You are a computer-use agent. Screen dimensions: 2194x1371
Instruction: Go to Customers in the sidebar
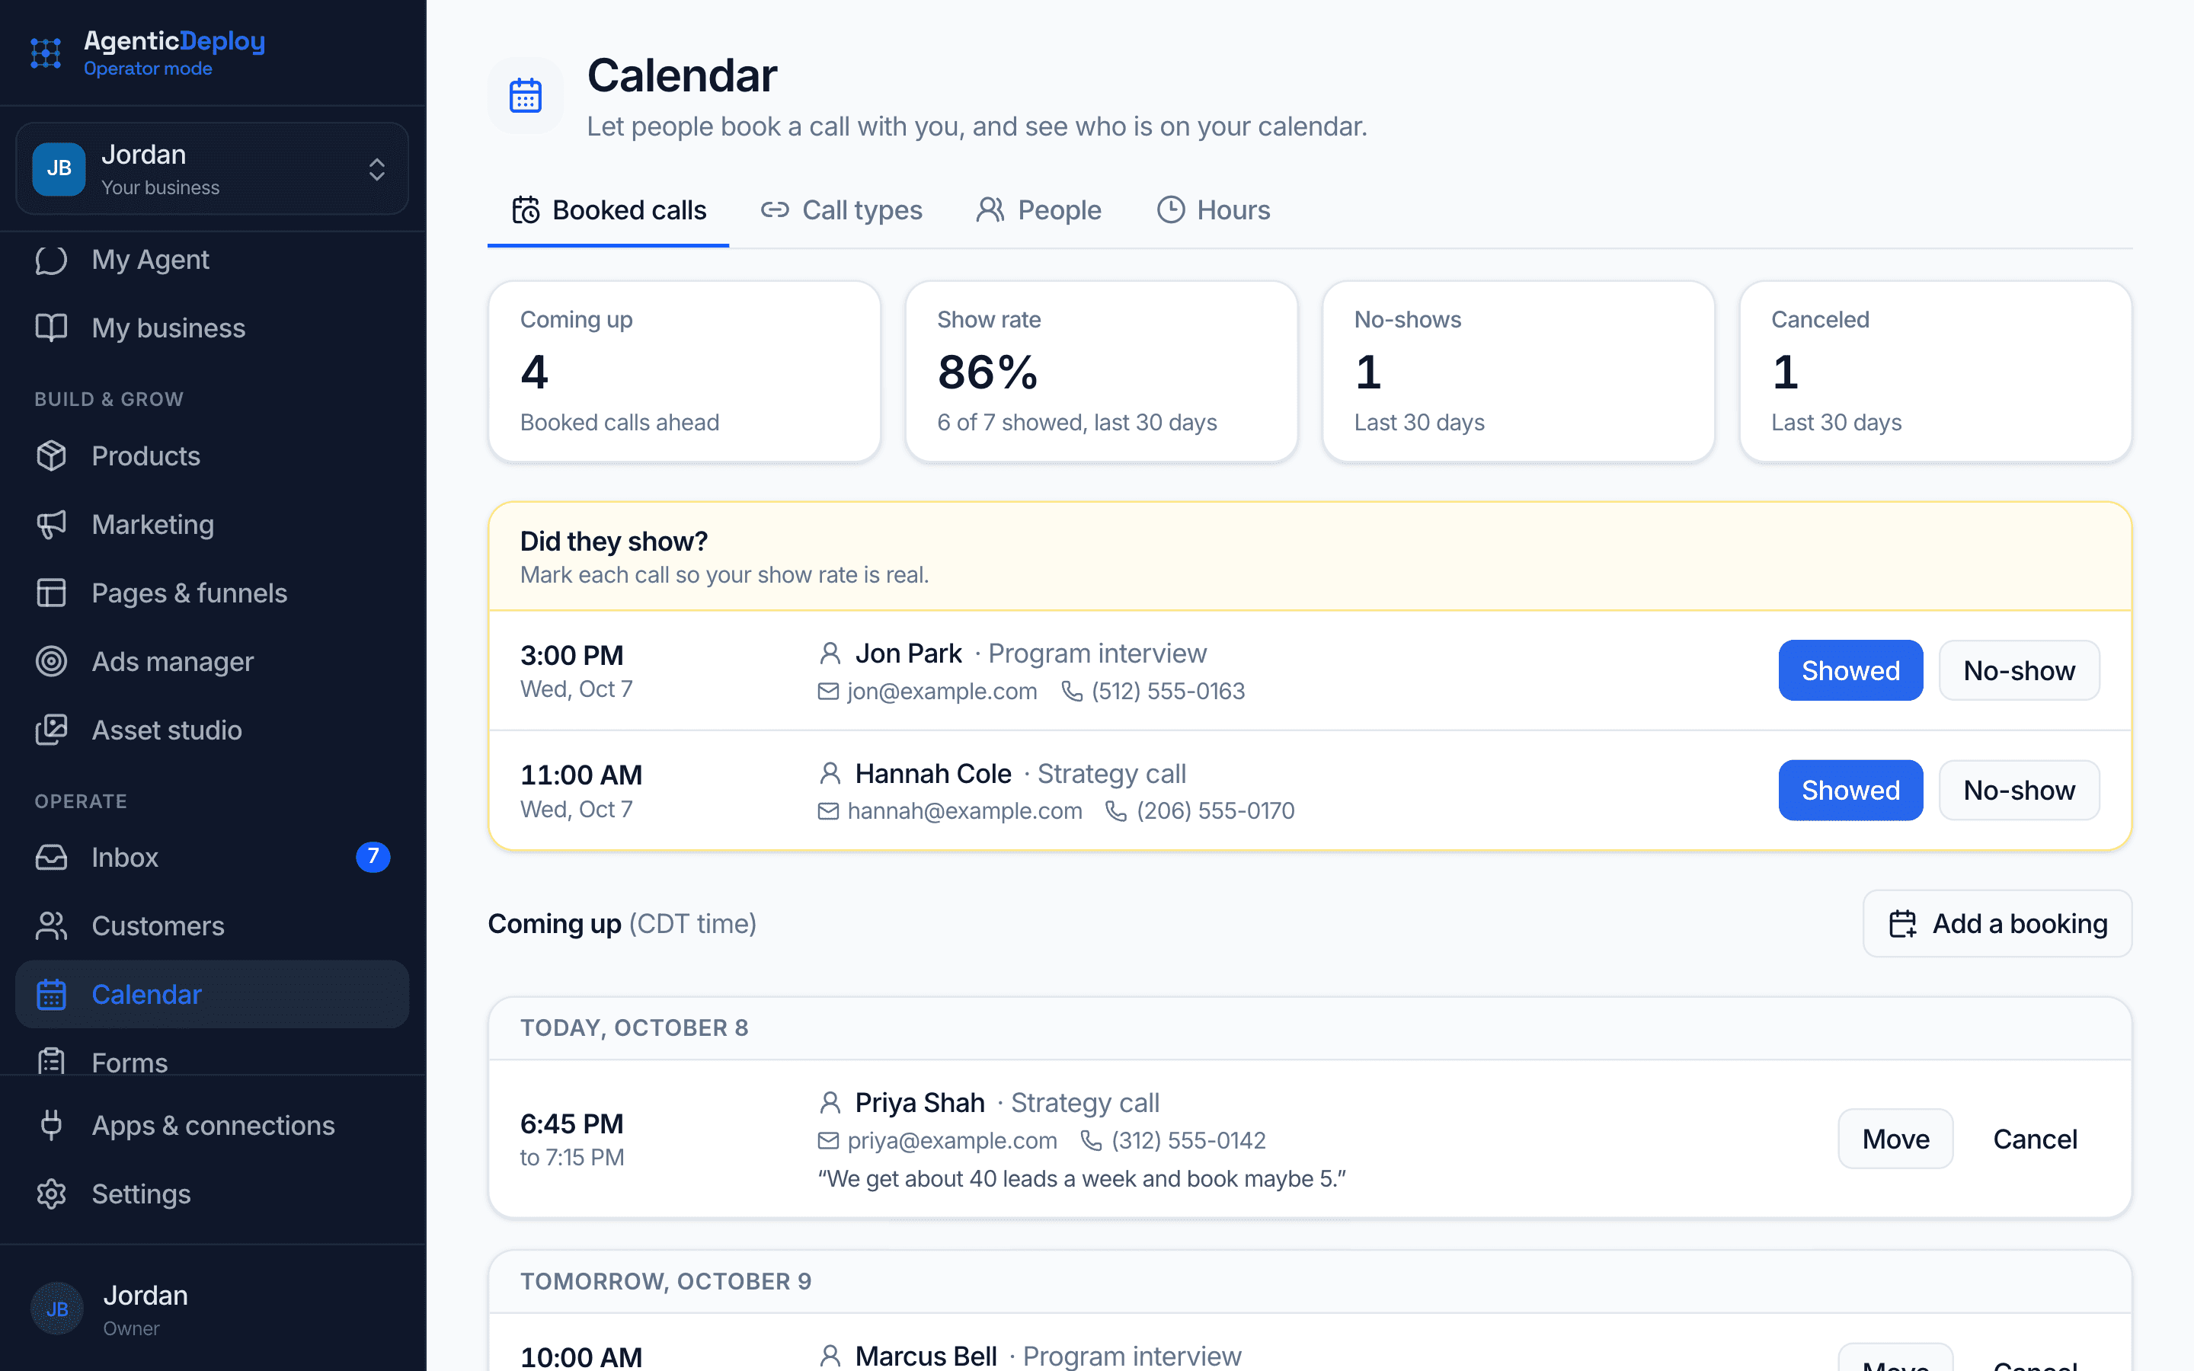pos(212,925)
